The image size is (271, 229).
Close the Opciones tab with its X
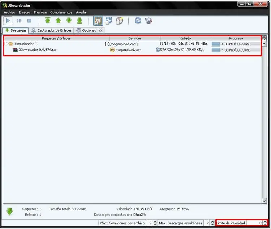coord(100,31)
